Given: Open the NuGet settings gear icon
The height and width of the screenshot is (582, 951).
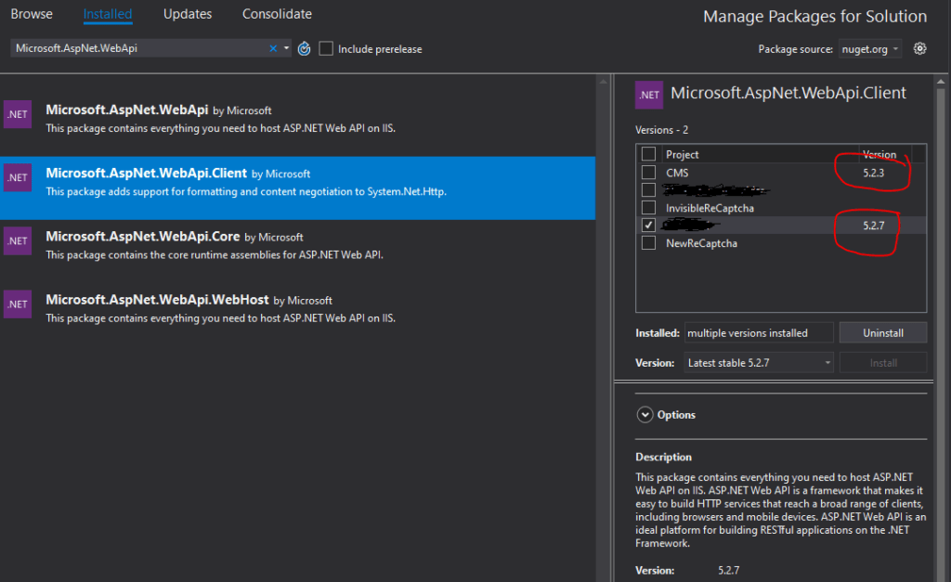Looking at the screenshot, I should point(919,48).
